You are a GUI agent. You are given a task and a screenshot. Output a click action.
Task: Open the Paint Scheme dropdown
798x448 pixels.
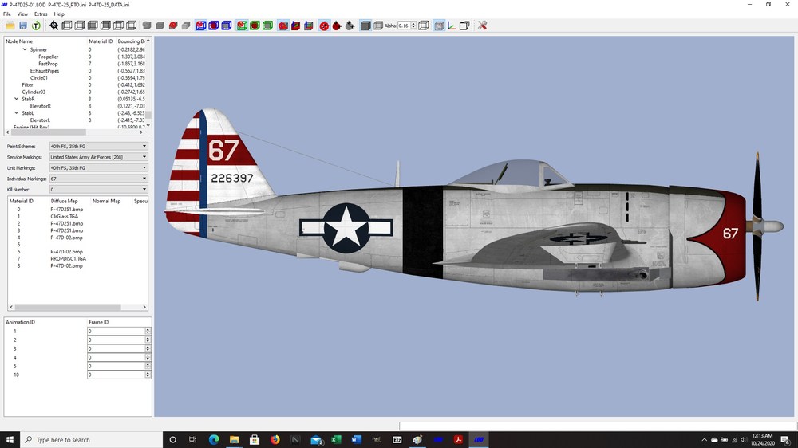(x=99, y=146)
